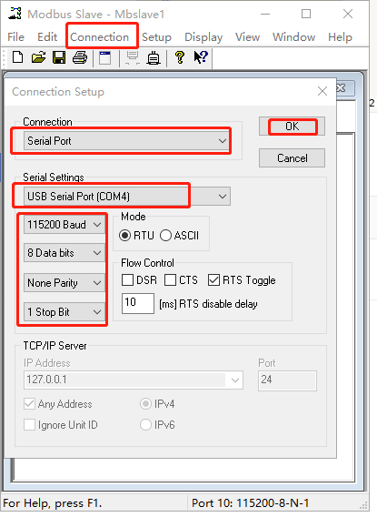Click the RTS disable delay input field
The image size is (377, 517).
click(x=137, y=303)
